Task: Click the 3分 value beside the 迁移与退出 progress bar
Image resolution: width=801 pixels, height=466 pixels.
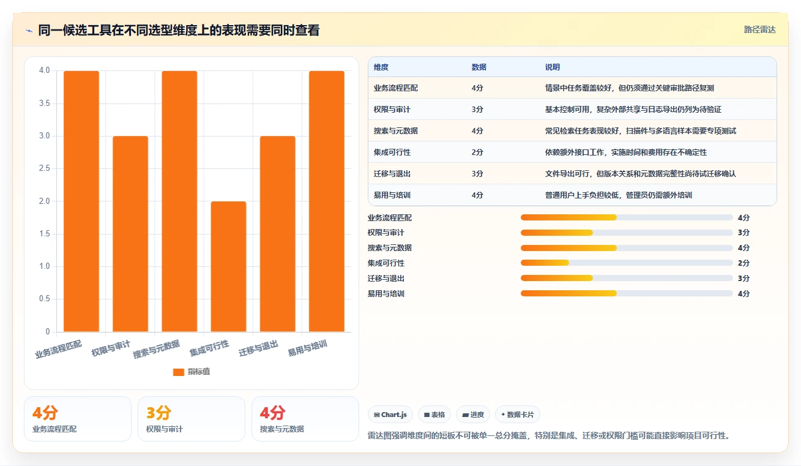Action: 743,279
